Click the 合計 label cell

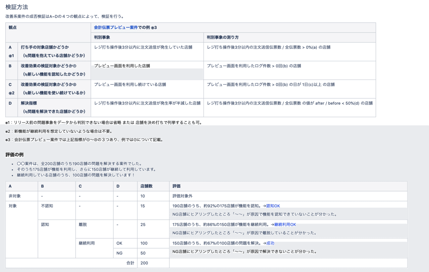71,263
